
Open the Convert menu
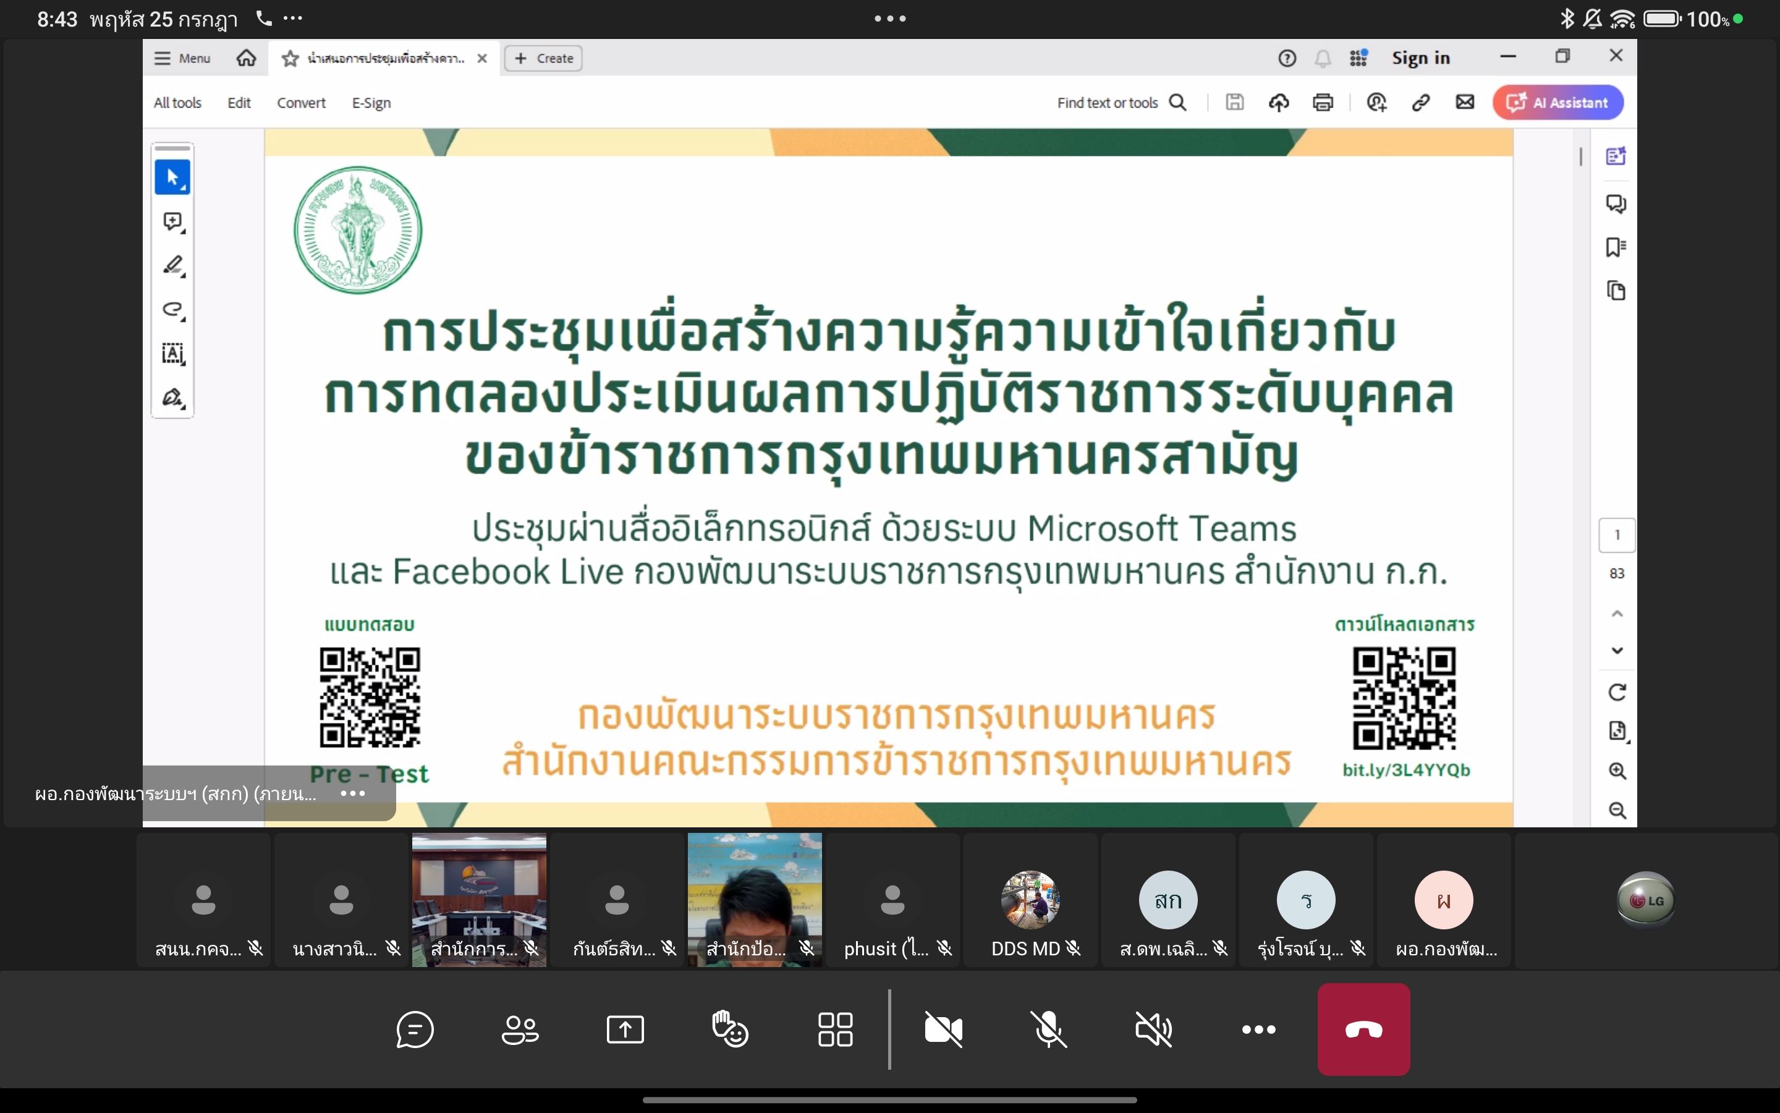point(301,103)
